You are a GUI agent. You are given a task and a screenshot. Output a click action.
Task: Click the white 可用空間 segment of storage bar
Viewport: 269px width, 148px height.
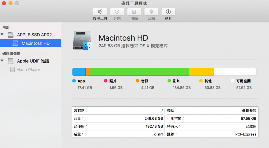[x=235, y=72]
